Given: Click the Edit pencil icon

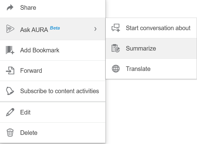Looking at the screenshot, I should pos(10,112).
